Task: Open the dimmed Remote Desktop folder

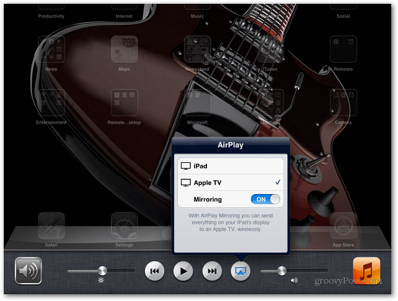Action: (x=124, y=102)
